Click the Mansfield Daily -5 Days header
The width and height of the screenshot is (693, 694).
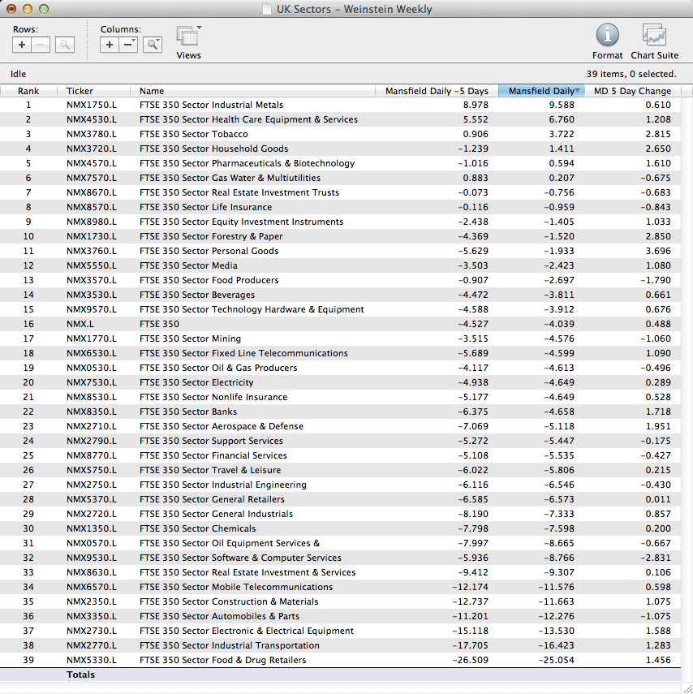click(437, 91)
